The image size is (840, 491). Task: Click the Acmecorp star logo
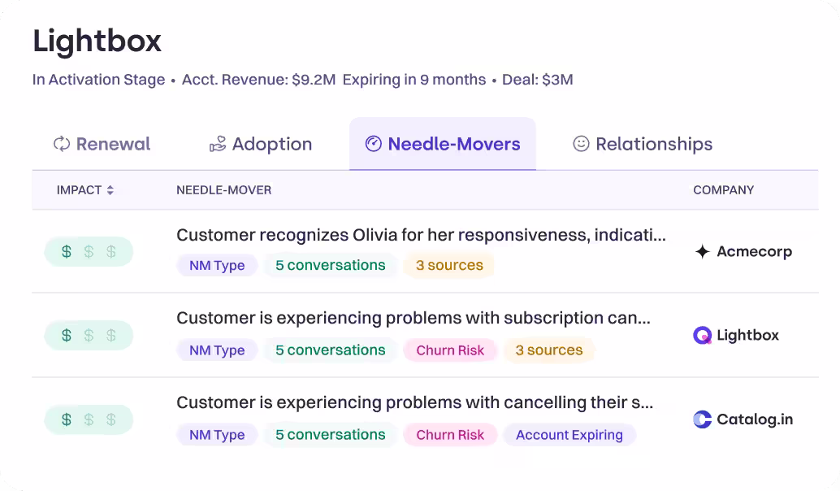[x=703, y=251]
